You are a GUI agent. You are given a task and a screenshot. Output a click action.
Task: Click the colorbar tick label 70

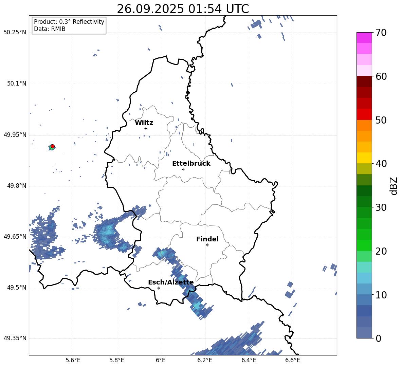[381, 33]
